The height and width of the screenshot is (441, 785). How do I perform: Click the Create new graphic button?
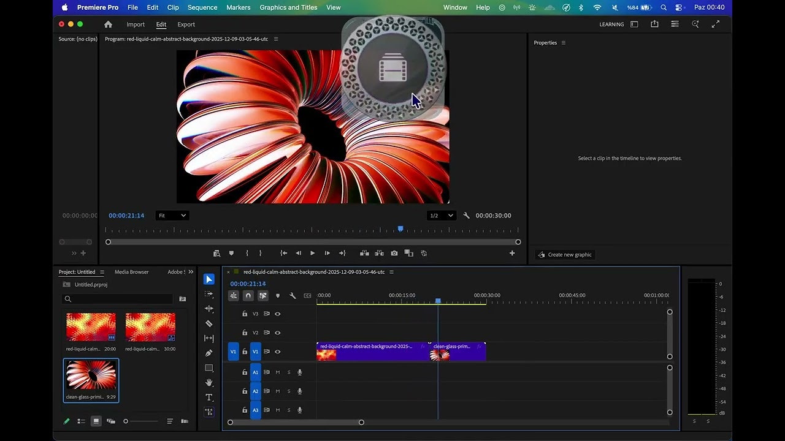coord(565,255)
